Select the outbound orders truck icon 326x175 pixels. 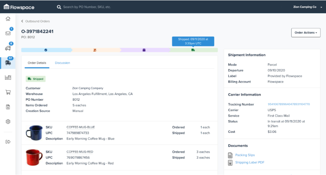(8, 63)
